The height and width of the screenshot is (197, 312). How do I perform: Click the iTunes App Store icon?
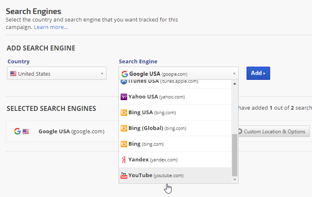[124, 82]
